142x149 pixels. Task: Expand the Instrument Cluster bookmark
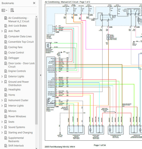click(x=2, y=100)
